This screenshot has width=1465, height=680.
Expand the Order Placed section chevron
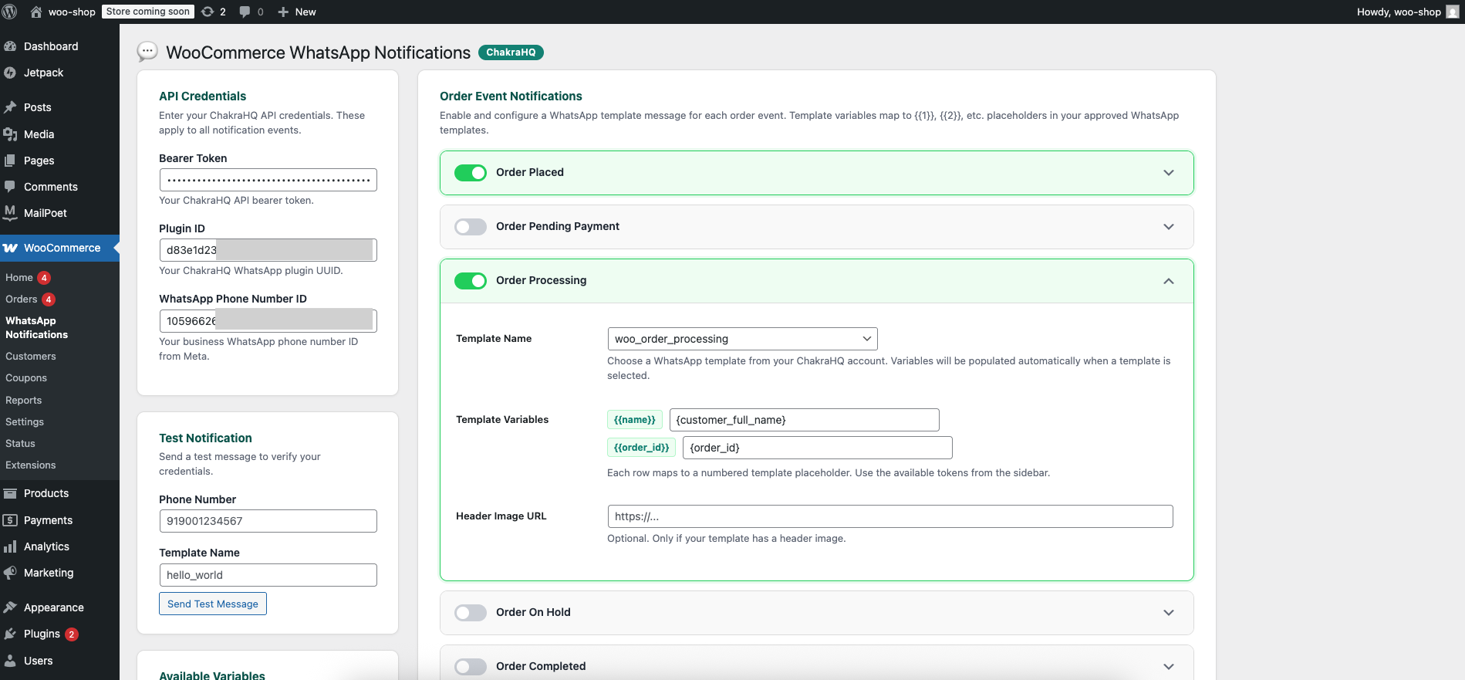coord(1168,173)
